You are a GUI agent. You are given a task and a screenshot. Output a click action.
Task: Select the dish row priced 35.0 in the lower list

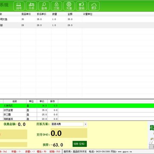tap(77, 110)
